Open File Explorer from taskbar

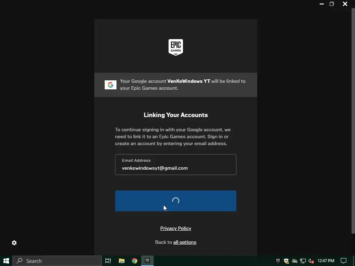point(122,261)
